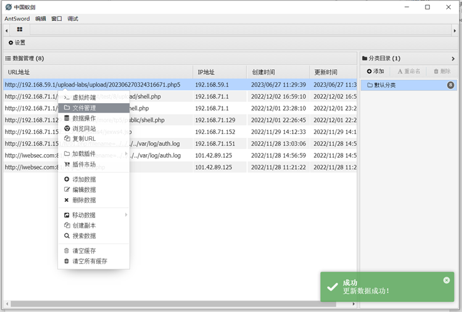Image resolution: width=462 pixels, height=312 pixels.
Task: Sort by the IP地址 column header
Action: (x=219, y=72)
